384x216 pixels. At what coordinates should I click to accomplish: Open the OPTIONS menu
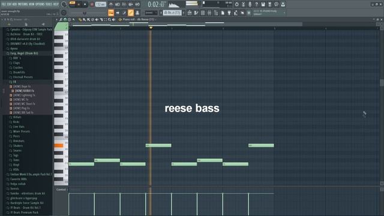point(40,4)
